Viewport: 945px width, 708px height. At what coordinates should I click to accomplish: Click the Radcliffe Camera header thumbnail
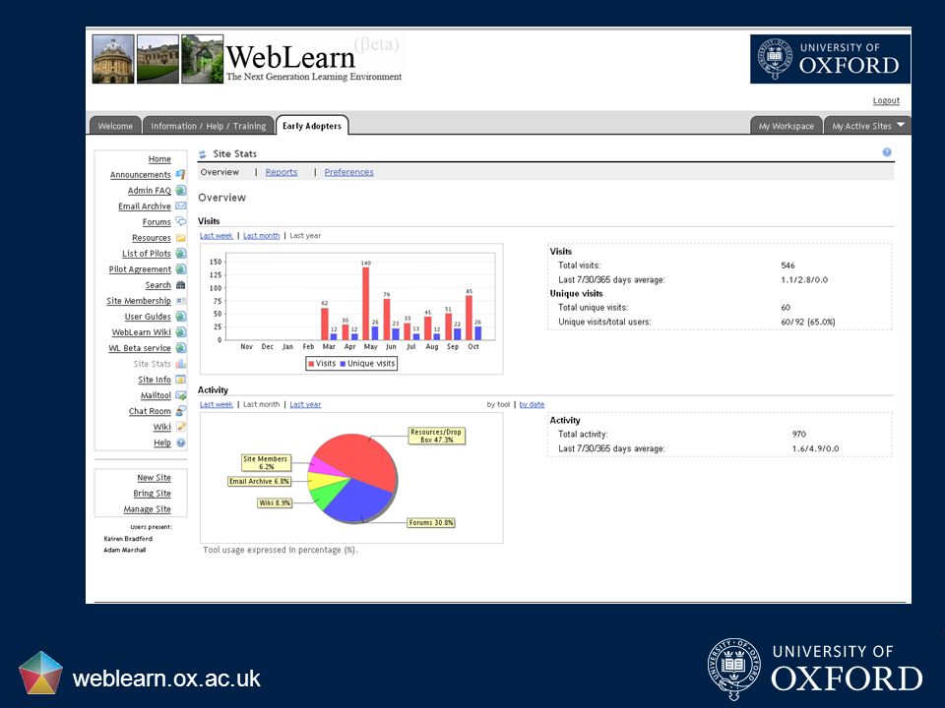point(112,59)
